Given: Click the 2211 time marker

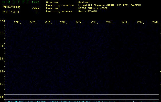Looking at the screenshot, I should click(17, 22).
